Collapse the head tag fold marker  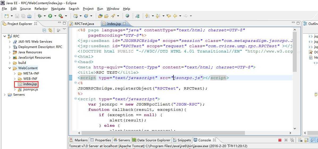[x=76, y=62]
